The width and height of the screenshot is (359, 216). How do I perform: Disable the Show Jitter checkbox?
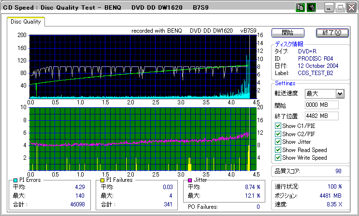click(x=278, y=142)
